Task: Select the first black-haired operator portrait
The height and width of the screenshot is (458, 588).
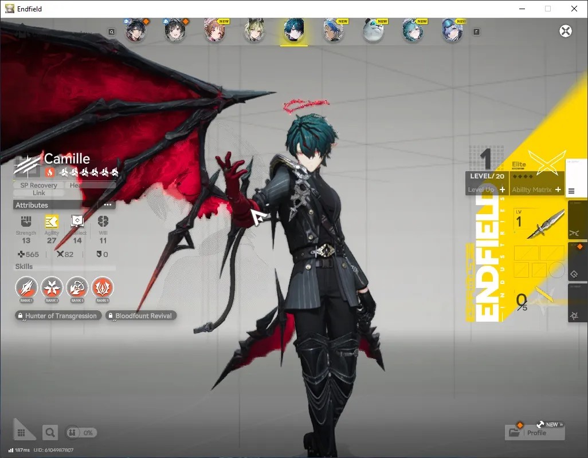Action: pos(136,31)
